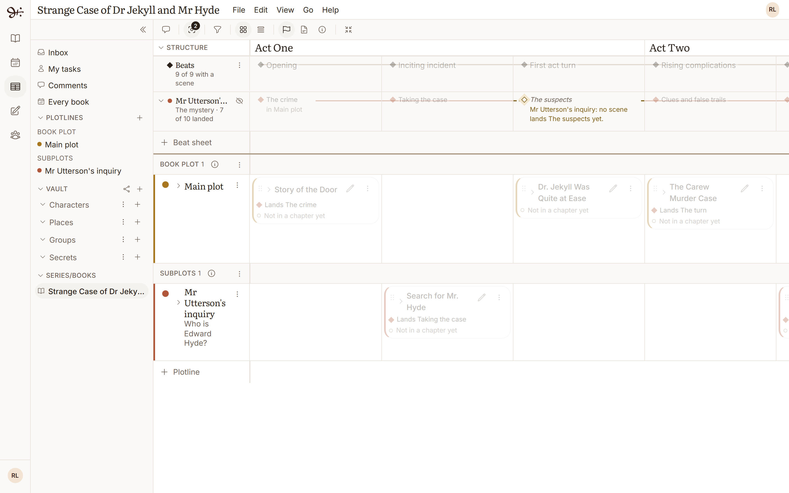Click info icon beside BOOK PLOT 1
Screen dimensions: 789x493
coord(215,164)
